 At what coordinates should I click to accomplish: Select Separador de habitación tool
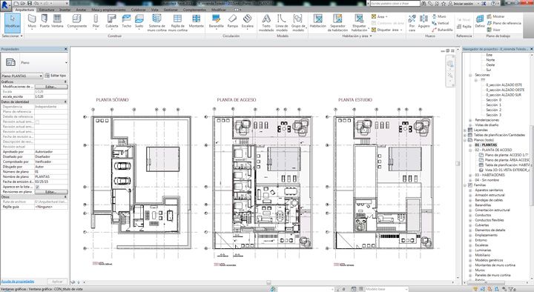[x=337, y=23]
